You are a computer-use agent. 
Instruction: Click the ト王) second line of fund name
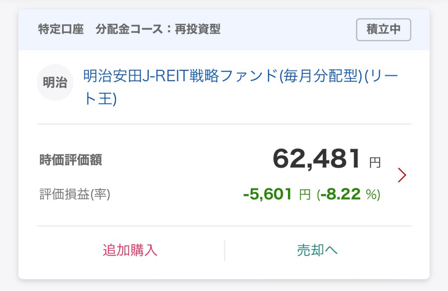100,99
